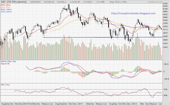Click MACD axis label 195.8

[166, 64]
